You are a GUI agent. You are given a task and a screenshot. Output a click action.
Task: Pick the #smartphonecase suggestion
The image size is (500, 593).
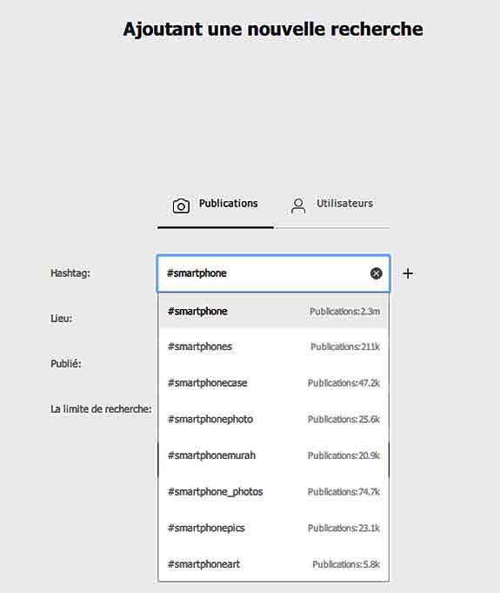273,383
